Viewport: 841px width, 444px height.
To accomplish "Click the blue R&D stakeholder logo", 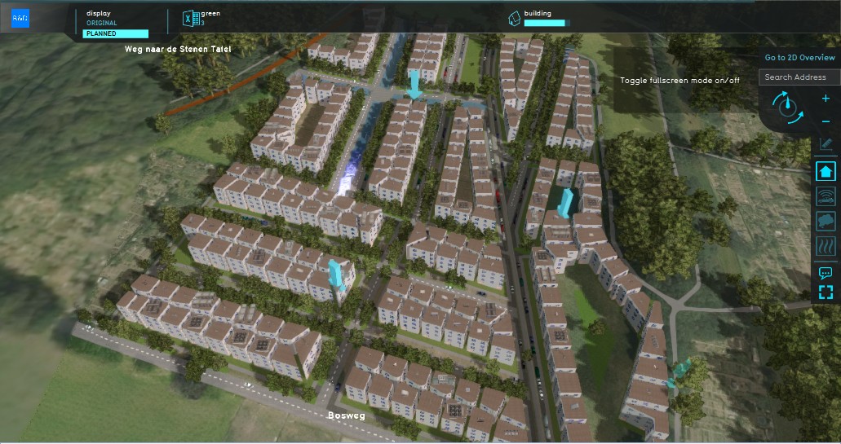I will point(20,18).
